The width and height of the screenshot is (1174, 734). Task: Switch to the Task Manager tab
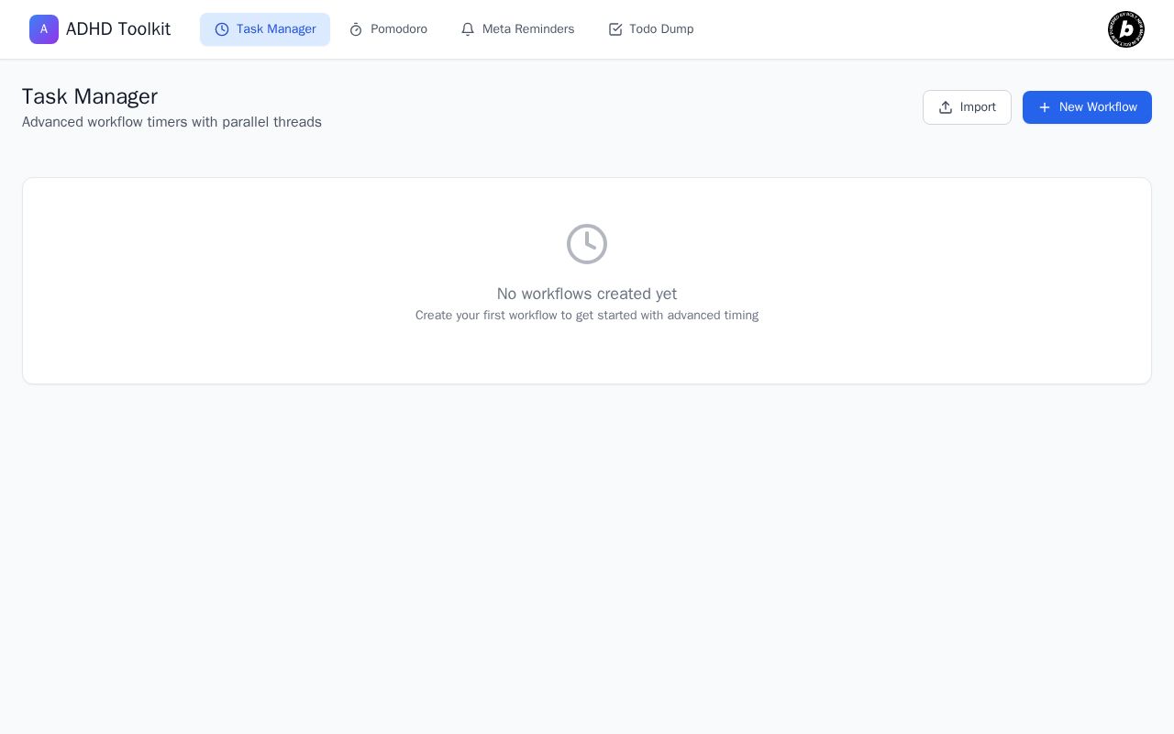coord(265,29)
